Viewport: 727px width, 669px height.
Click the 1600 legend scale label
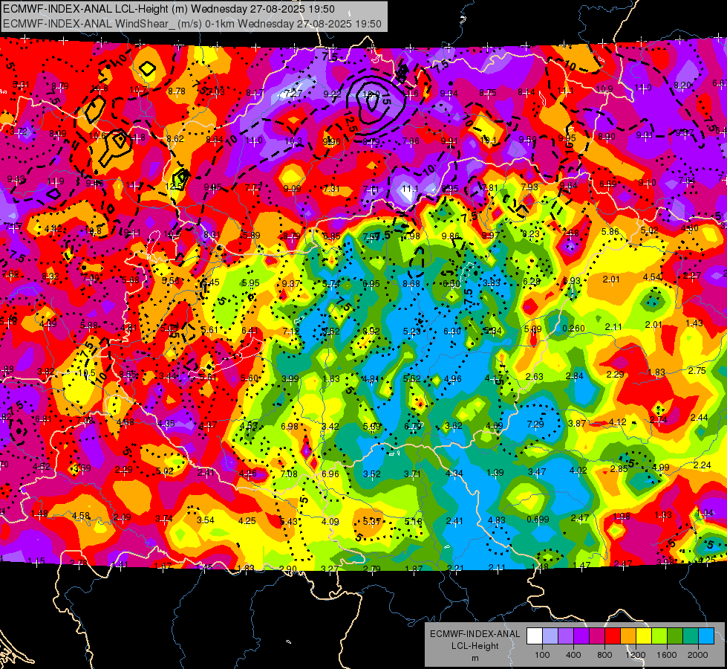(667, 655)
